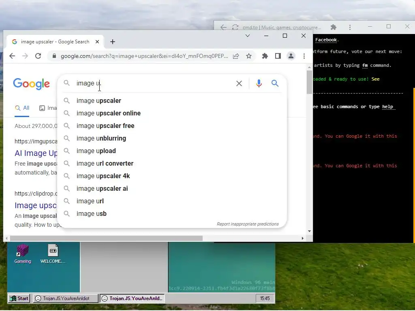This screenshot has width=415, height=311.
Task: Open the Extensions puzzle icon in Google window
Action: coord(265,56)
